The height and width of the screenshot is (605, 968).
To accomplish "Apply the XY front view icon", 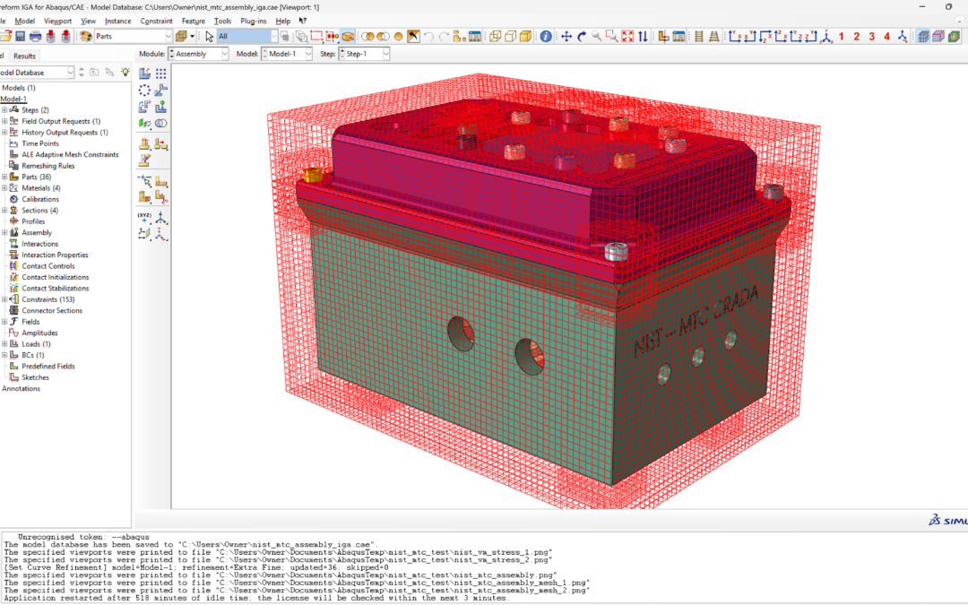I will 735,37.
